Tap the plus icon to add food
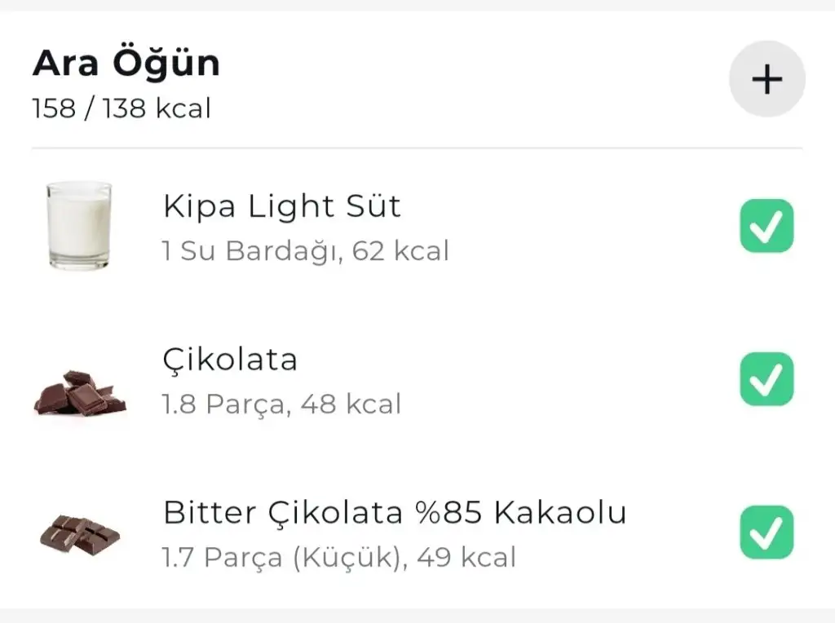835x623 pixels. coord(767,79)
